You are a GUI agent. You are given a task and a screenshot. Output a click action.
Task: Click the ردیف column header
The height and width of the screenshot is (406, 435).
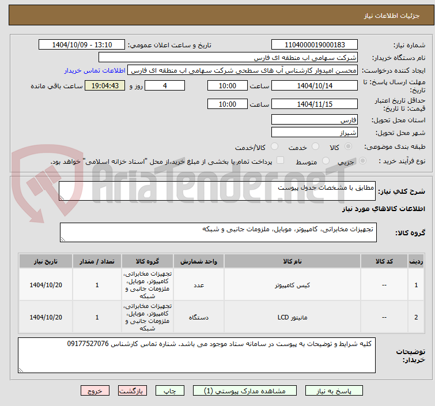[x=416, y=261]
